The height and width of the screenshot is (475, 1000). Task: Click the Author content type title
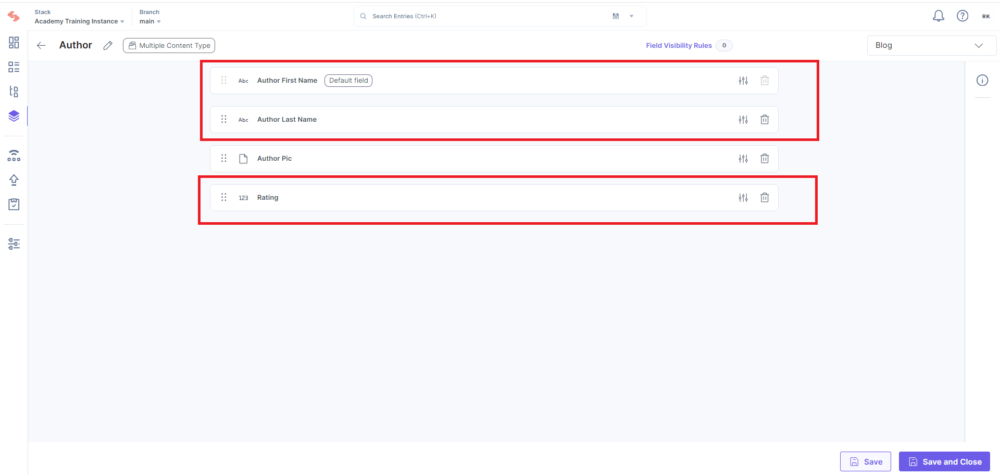76,45
